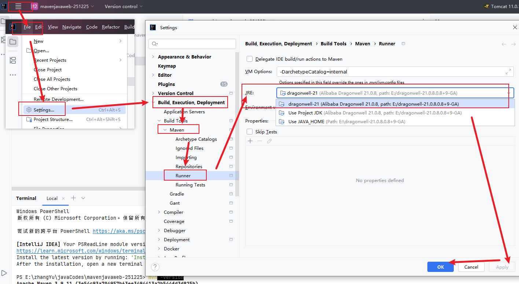The image size is (519, 284).
Task: Select Archetype Catalogs settings item
Action: (196, 139)
